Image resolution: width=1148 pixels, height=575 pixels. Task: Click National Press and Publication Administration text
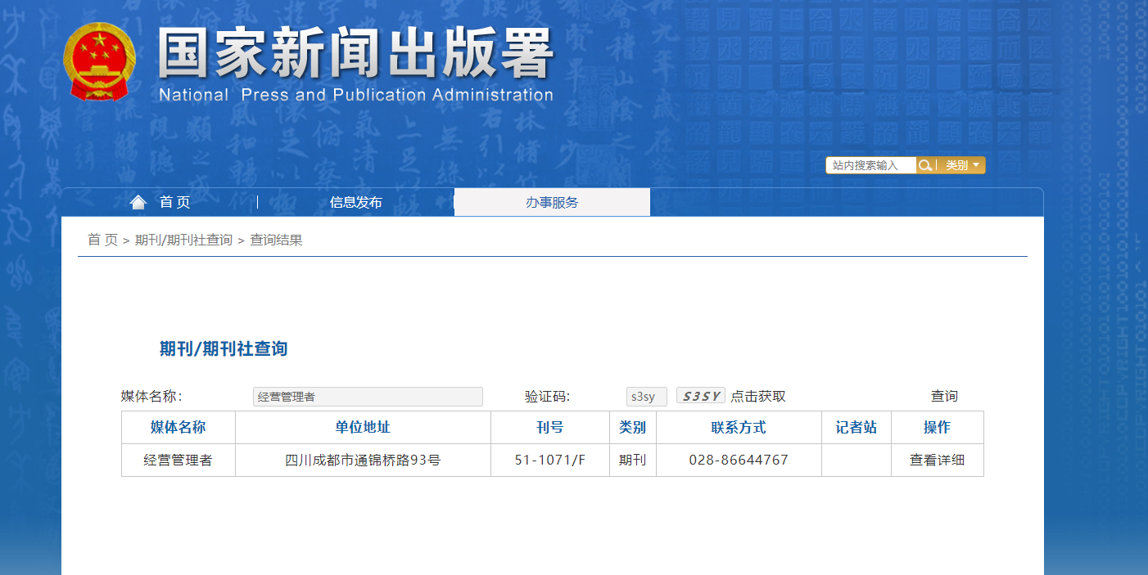tap(356, 95)
